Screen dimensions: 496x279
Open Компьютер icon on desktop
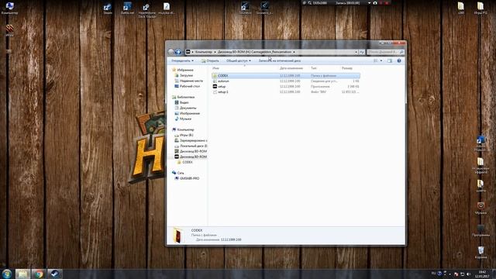[9, 9]
